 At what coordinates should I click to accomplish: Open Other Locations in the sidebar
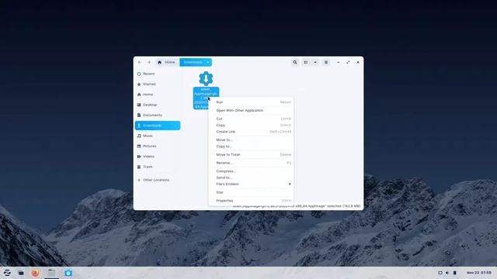coord(158,180)
